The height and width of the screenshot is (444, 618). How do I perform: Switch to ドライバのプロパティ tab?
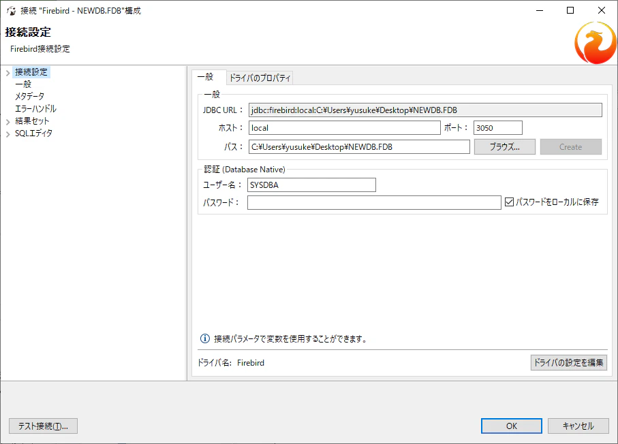[260, 78]
